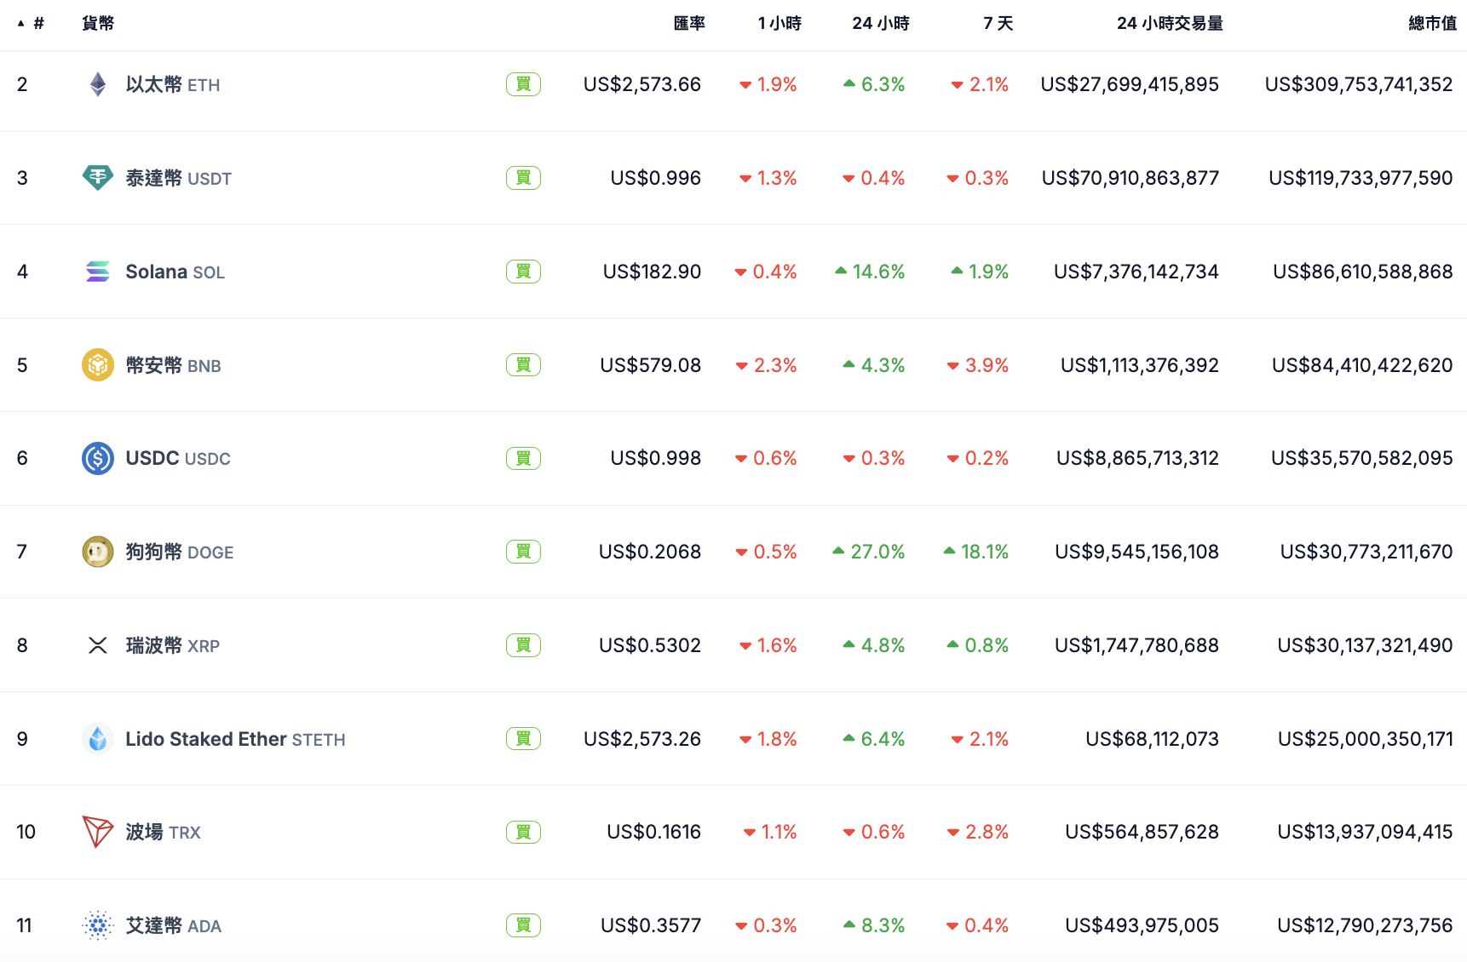Click TRX price US$0.1616

pyautogui.click(x=654, y=832)
